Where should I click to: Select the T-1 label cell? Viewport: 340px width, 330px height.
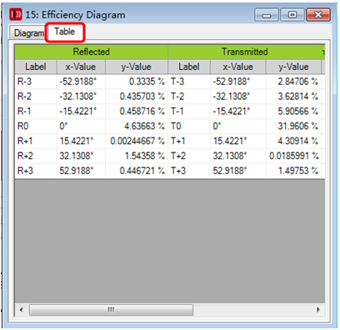click(189, 112)
